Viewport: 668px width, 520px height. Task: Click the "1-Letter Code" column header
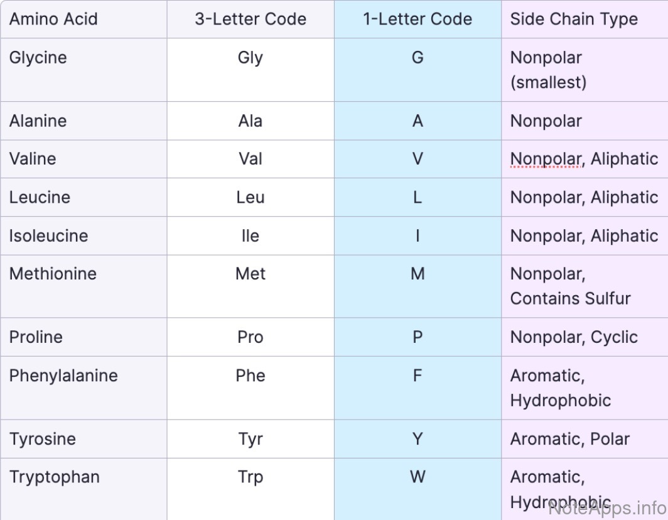[418, 19]
